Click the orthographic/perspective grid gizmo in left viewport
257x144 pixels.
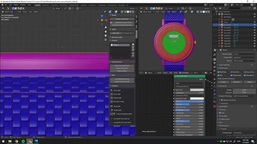tap(106, 40)
